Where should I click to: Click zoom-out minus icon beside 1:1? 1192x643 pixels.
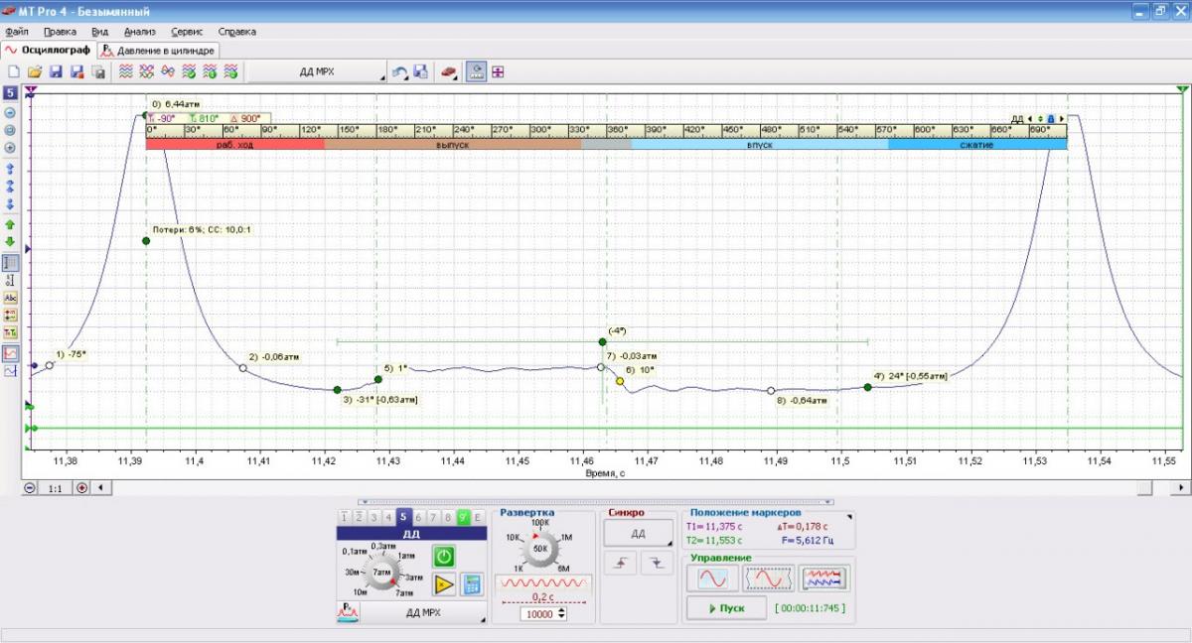(x=30, y=487)
